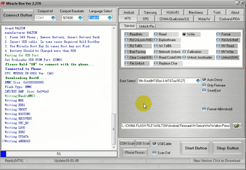Open the Comport inf COM1 dropdown arrow
This screenshot has width=246, height=170.
pos(53,17)
